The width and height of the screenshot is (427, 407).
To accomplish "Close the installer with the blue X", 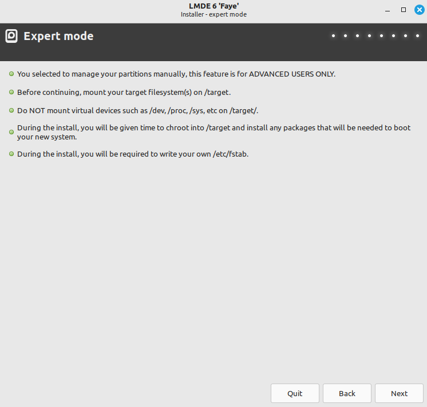I will coord(419,10).
